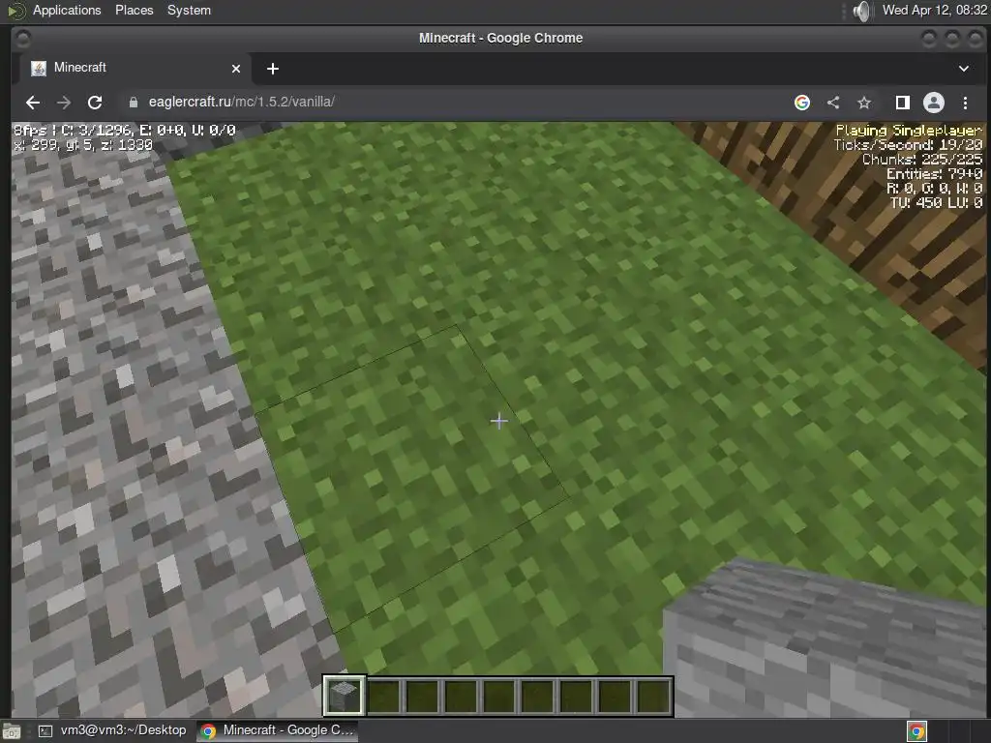
Task: Expand the tab search dropdown
Action: tap(964, 69)
